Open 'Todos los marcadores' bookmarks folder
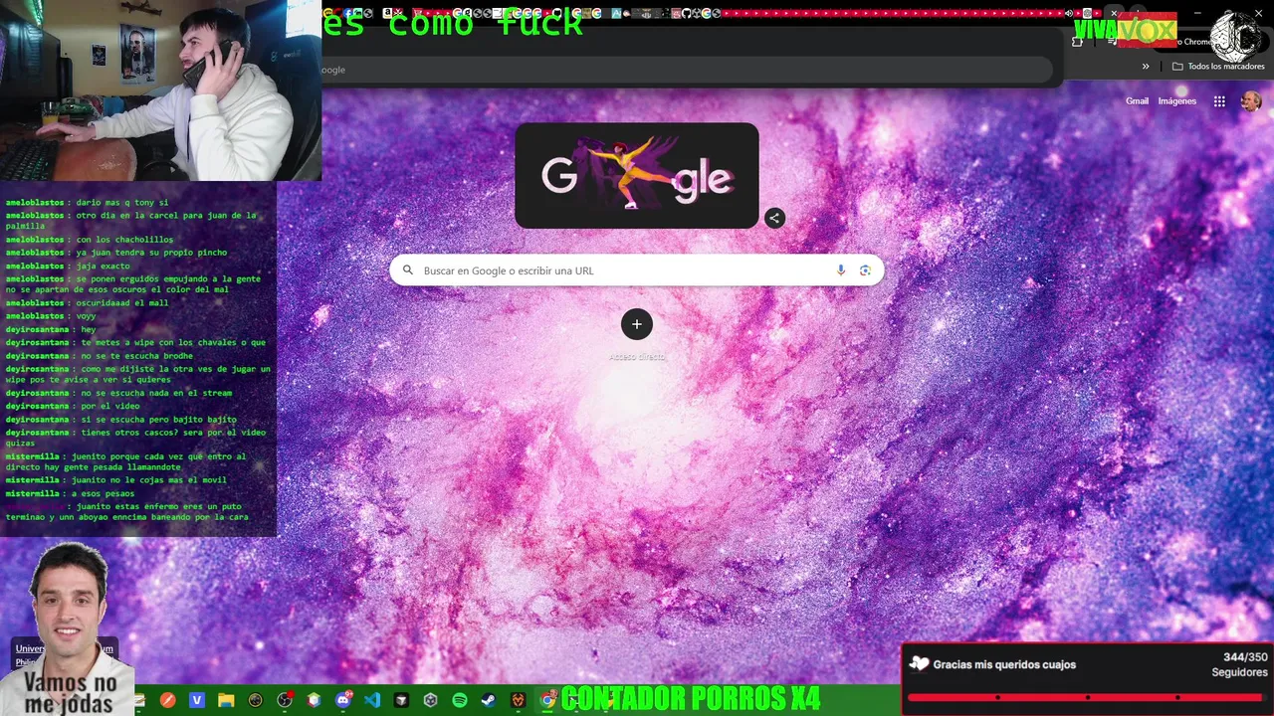 [x=1218, y=67]
